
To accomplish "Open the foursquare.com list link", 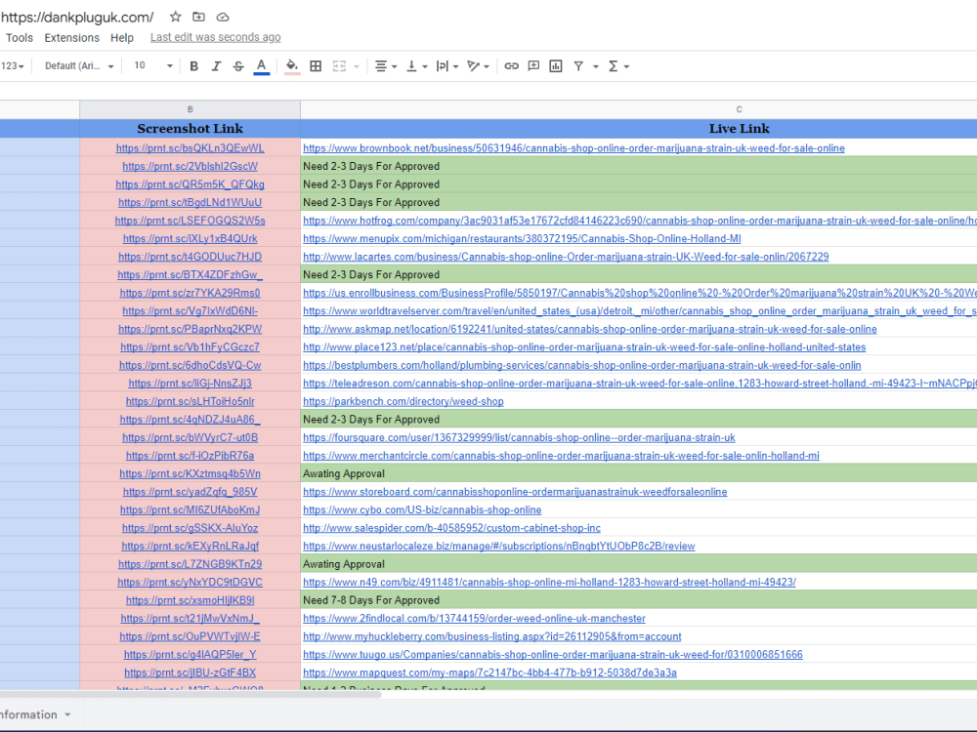I will click(x=519, y=437).
